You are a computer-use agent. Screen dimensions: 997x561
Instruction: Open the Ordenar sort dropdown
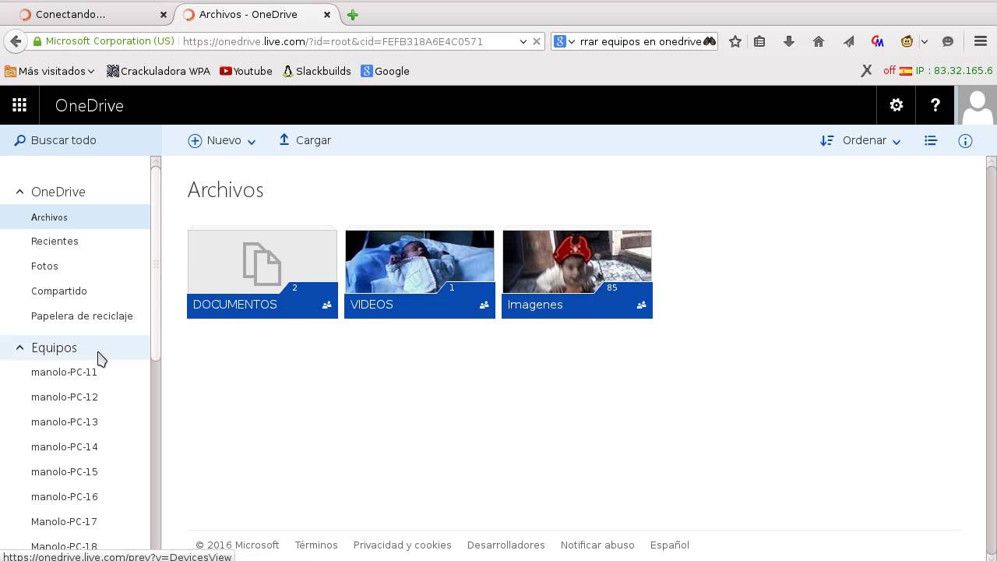[x=861, y=140]
